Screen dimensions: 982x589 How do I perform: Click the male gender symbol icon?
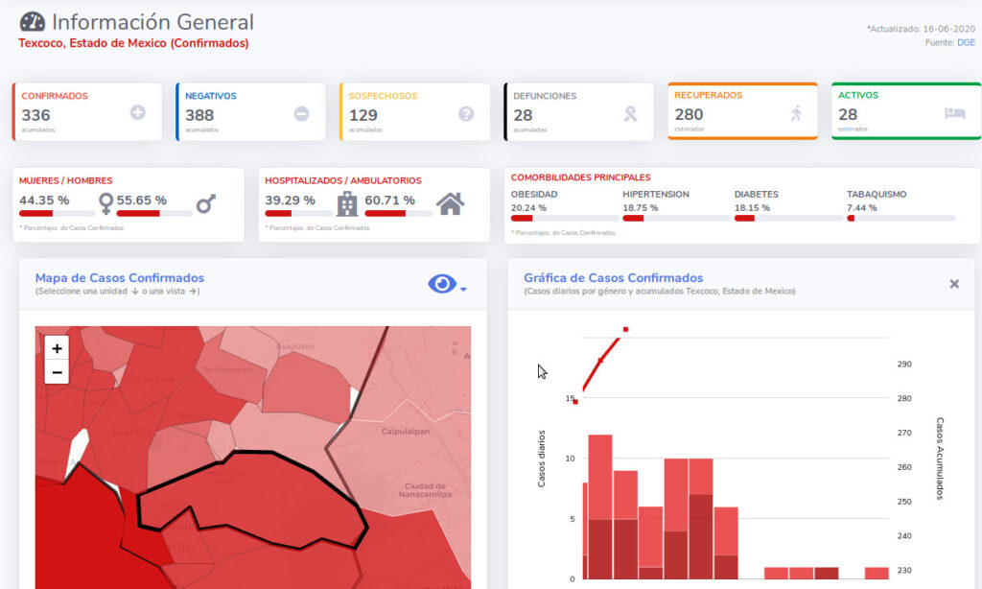[x=205, y=202]
